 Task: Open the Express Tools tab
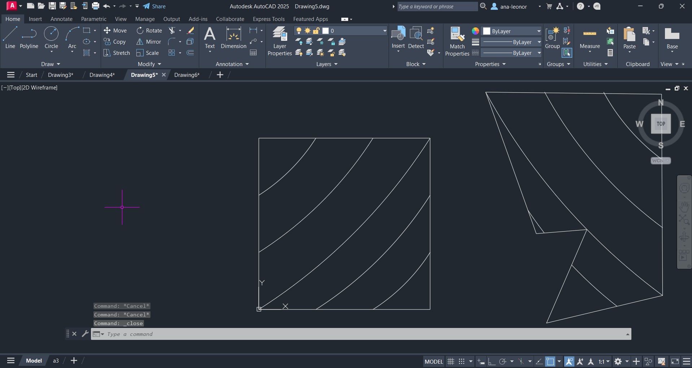pos(269,19)
